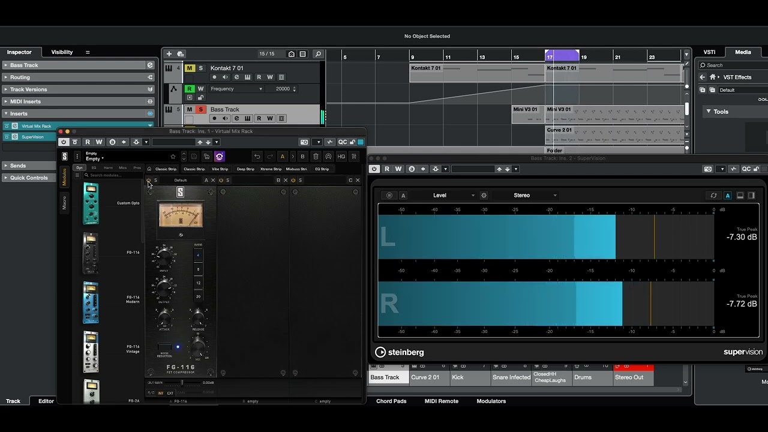The image size is (768, 432).
Task: Mute the Bass Track
Action: [190, 109]
